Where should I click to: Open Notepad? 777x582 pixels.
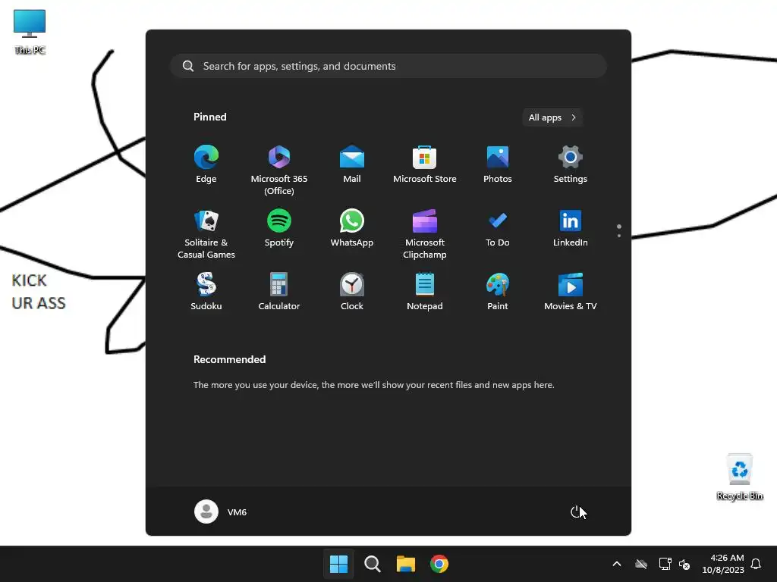pos(425,292)
